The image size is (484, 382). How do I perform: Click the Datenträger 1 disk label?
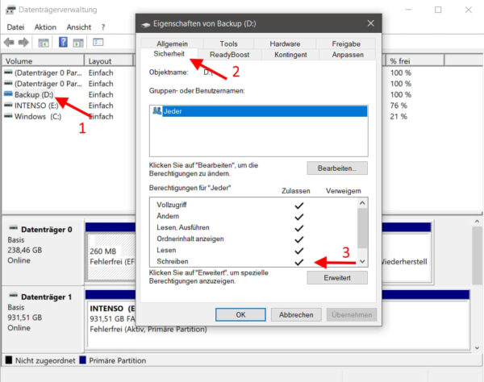[x=46, y=297]
